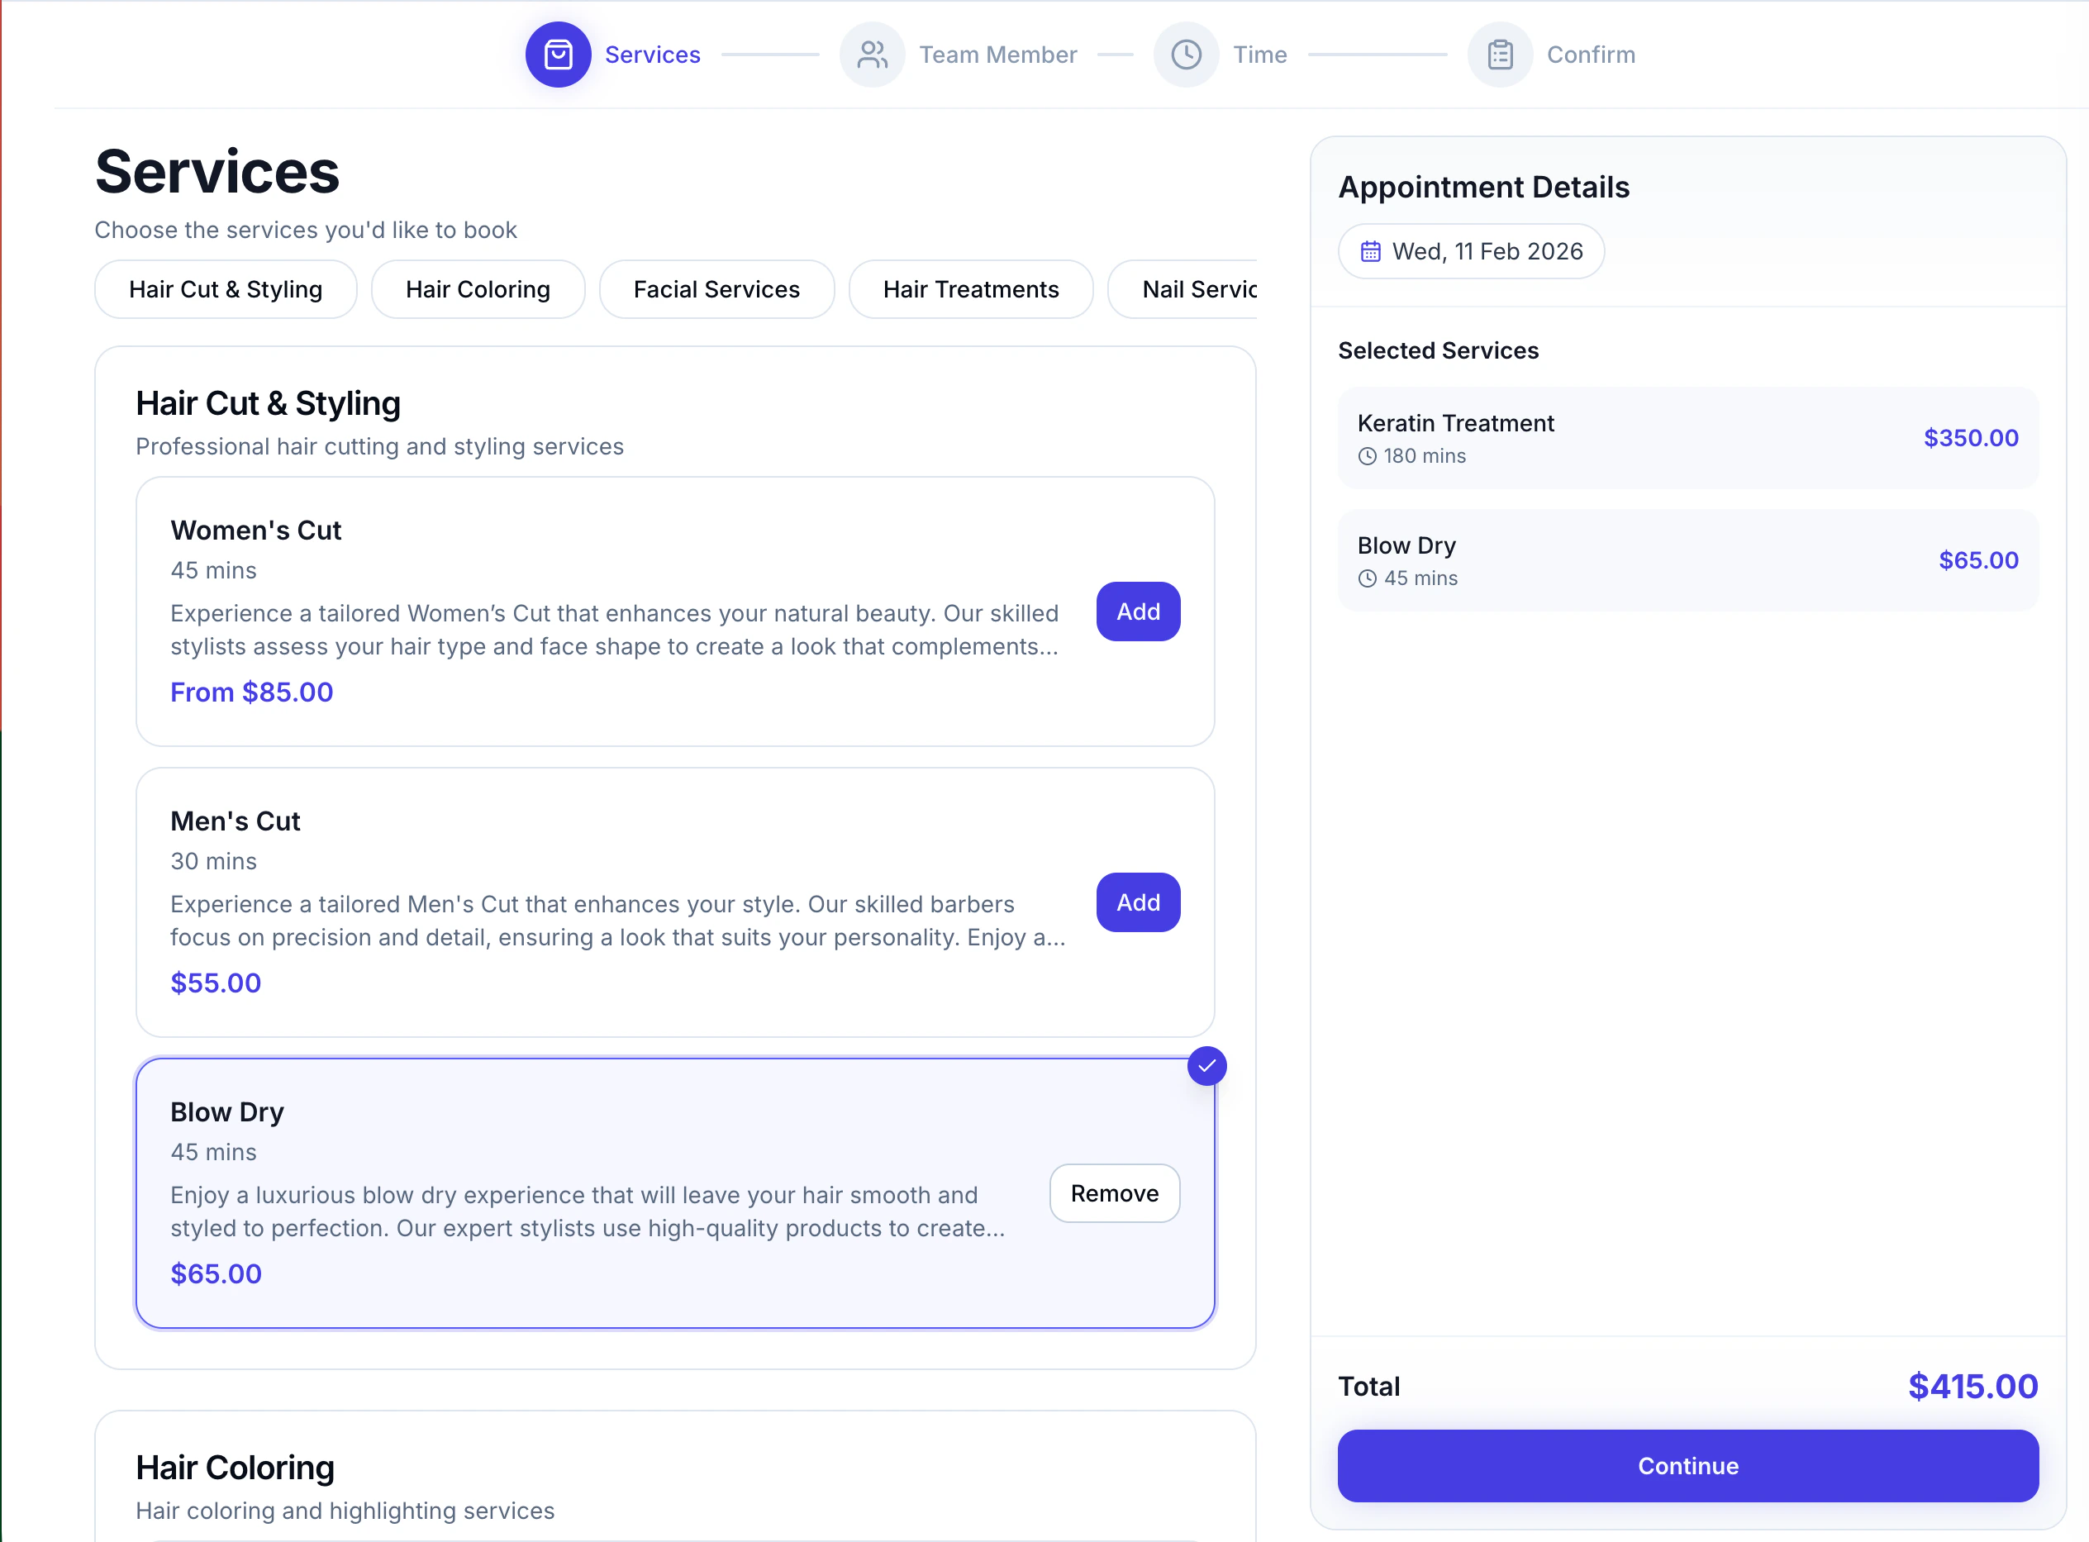The height and width of the screenshot is (1542, 2089).
Task: Click the Team Member step icon
Action: [x=872, y=55]
